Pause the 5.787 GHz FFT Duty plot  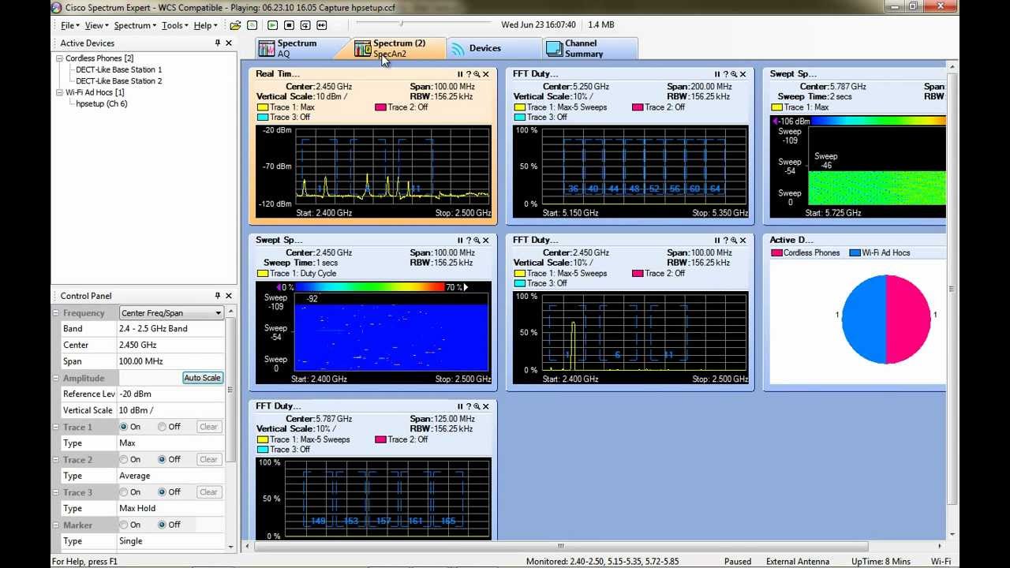coord(460,406)
